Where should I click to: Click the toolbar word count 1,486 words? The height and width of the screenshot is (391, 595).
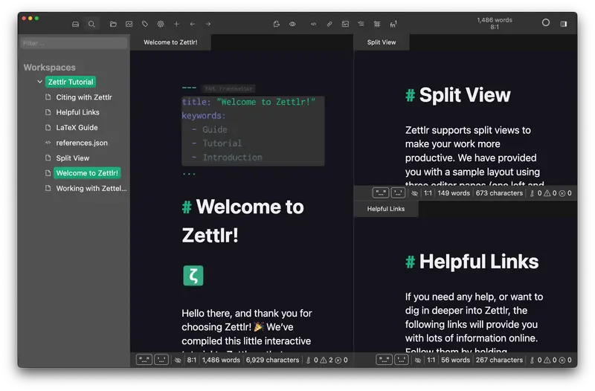point(495,20)
